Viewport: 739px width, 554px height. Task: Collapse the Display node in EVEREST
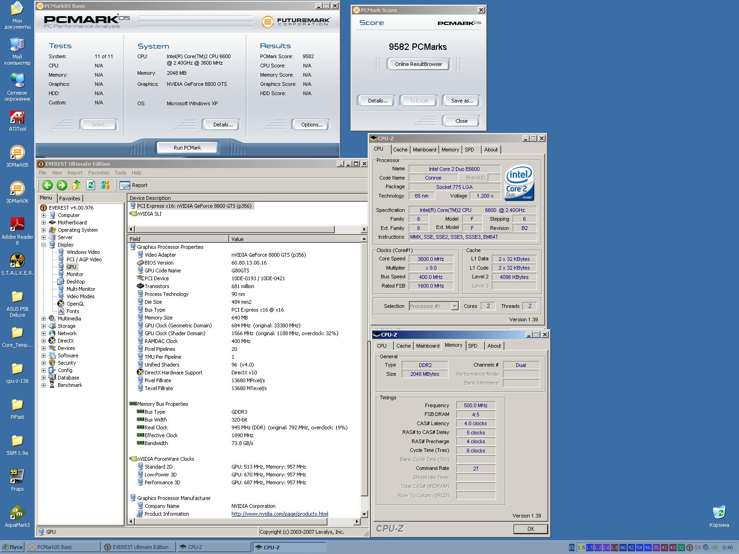tap(44, 245)
